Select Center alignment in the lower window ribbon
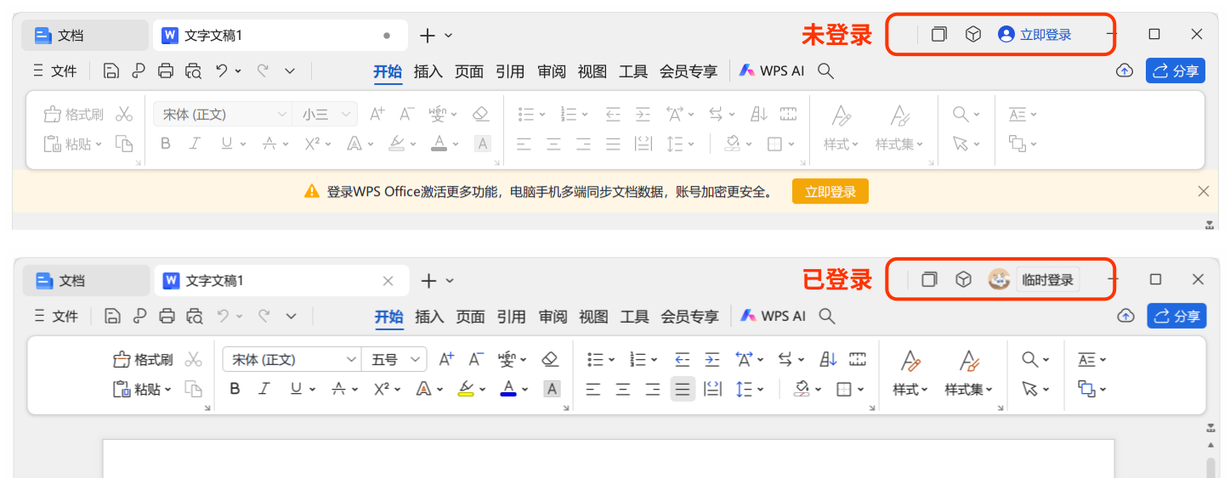The height and width of the screenshot is (478, 1230). pyautogui.click(x=623, y=389)
